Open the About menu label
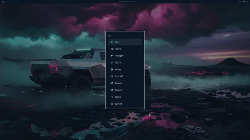 point(118,97)
